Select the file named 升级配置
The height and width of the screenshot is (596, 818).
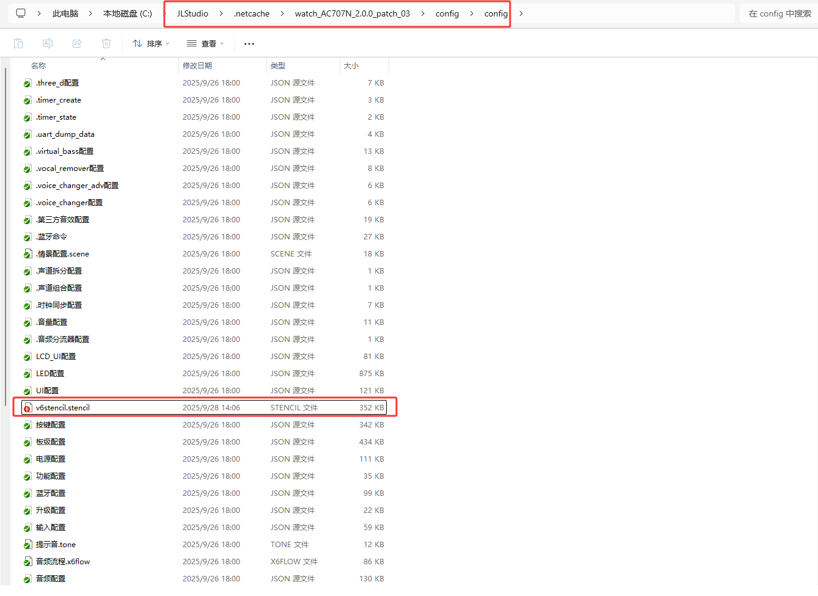point(51,511)
